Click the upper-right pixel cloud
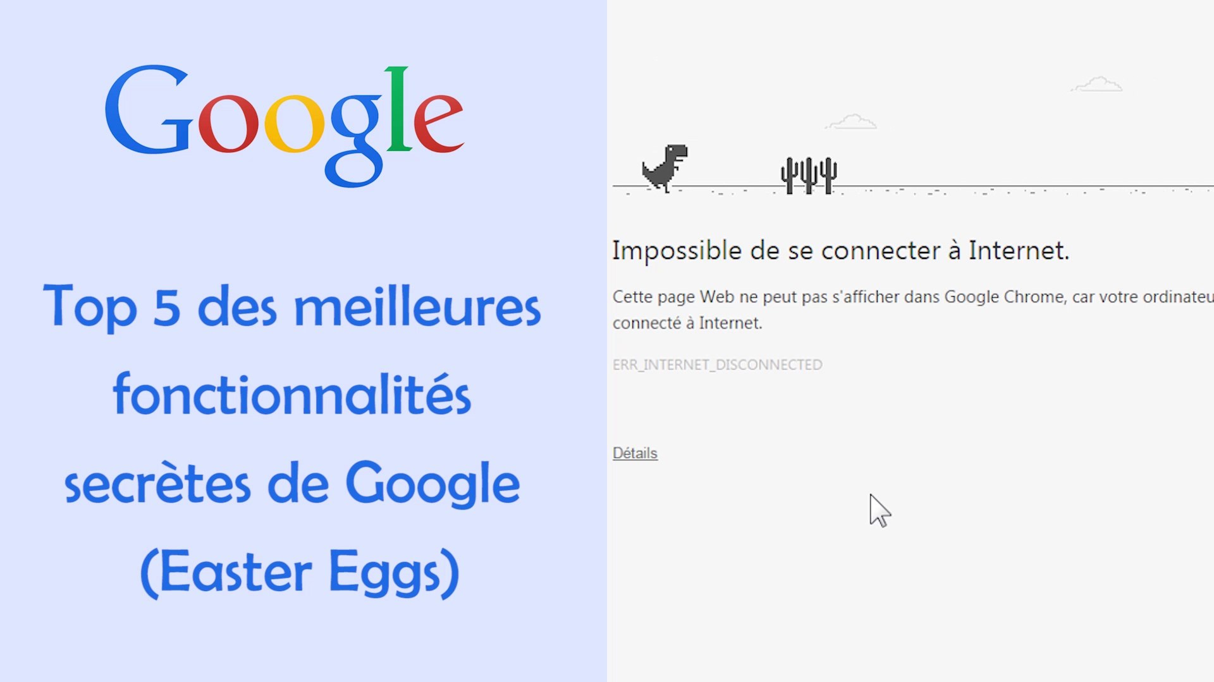The width and height of the screenshot is (1214, 682). (1097, 85)
